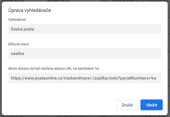Save changes with the Uložit button
The image size is (170, 117).
152,105
